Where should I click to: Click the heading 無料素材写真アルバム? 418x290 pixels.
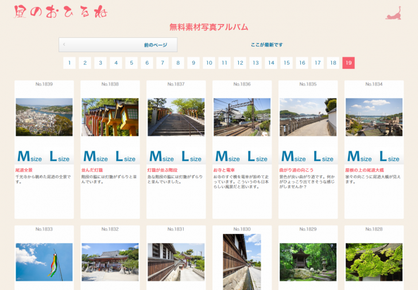pyautogui.click(x=209, y=27)
